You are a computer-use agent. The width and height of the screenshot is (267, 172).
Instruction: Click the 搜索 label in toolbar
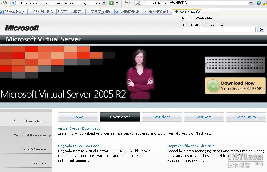click(x=128, y=3)
